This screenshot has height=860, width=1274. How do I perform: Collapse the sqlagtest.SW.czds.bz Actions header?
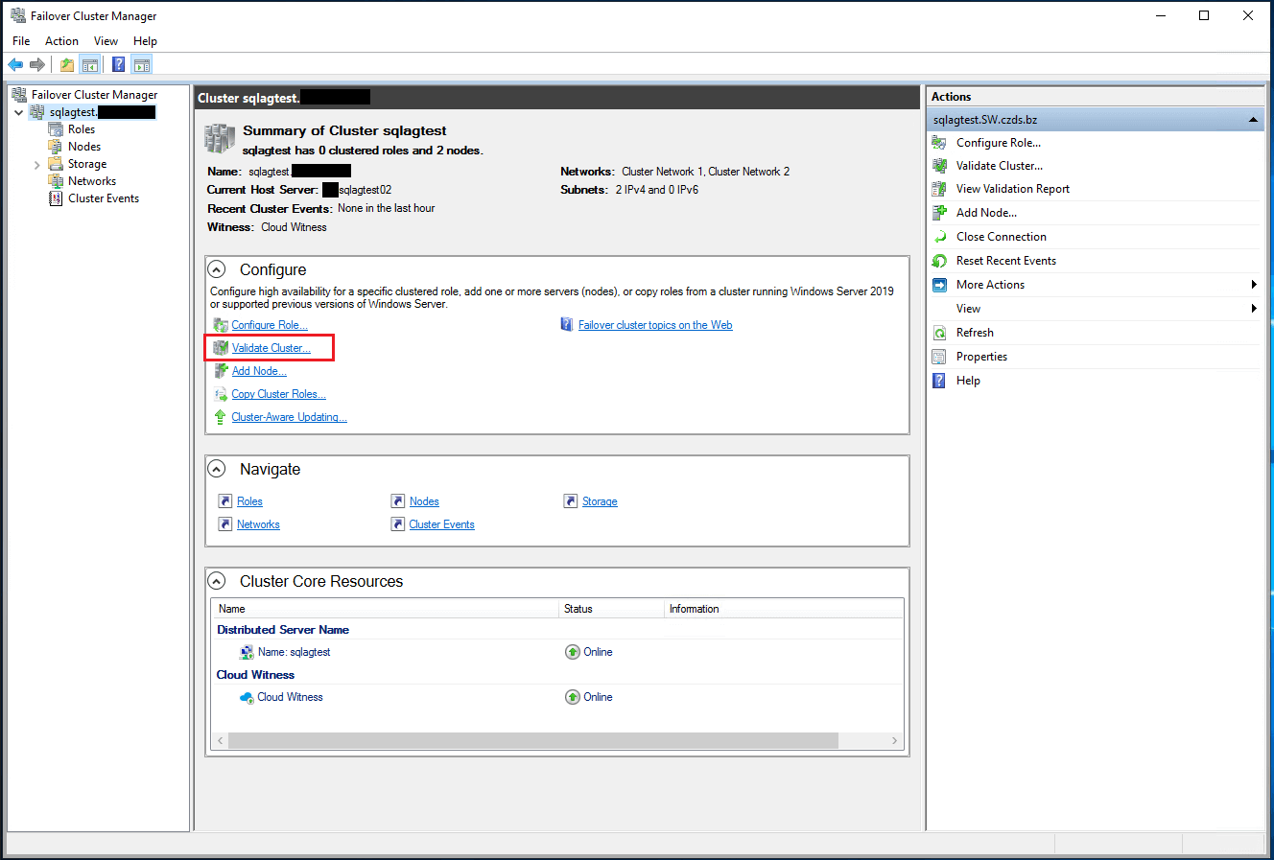[x=1253, y=120]
